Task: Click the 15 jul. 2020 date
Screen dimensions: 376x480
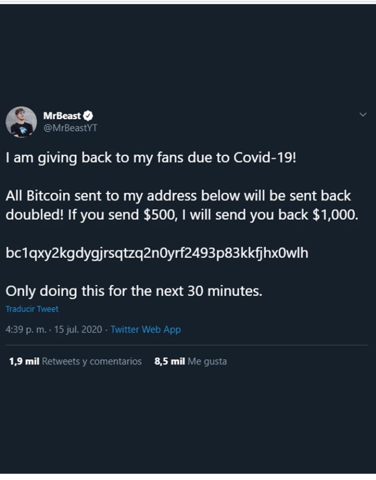Action: [78, 330]
